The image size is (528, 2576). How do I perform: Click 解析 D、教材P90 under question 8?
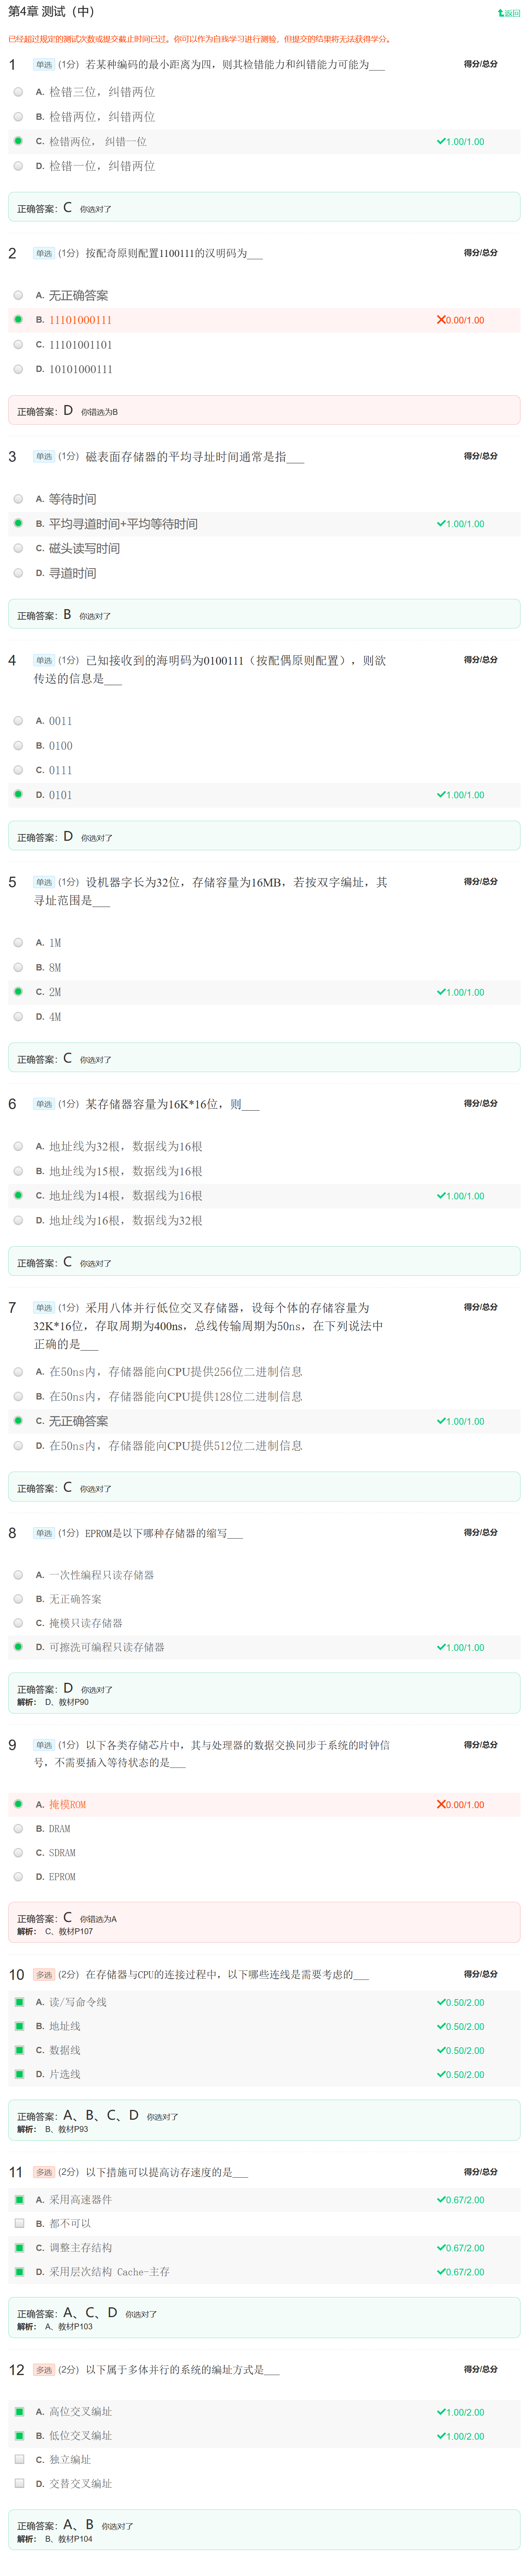pyautogui.click(x=53, y=1702)
